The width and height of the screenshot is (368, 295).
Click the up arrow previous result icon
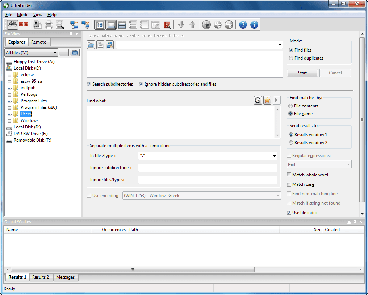tap(192, 24)
